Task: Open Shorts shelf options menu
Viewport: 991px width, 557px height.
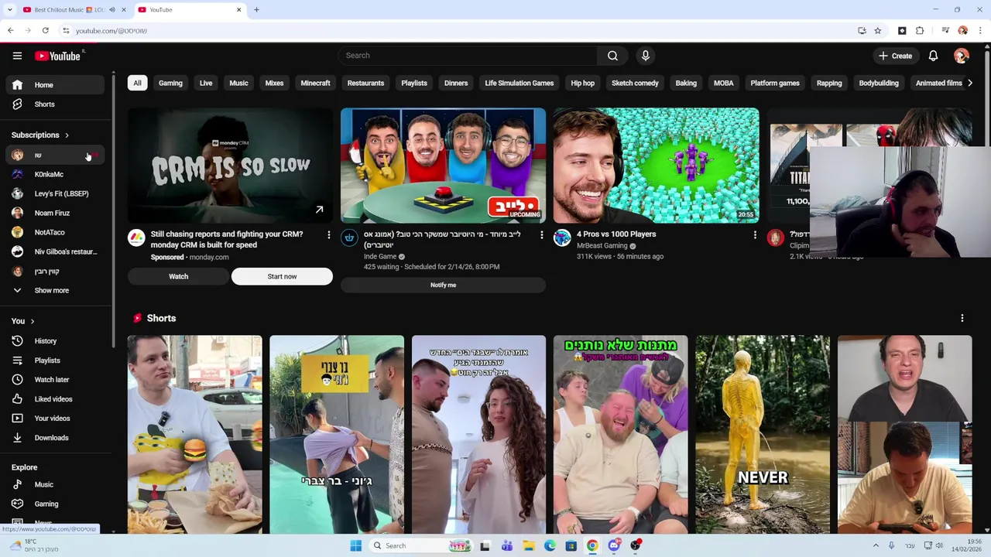Action: pos(962,319)
